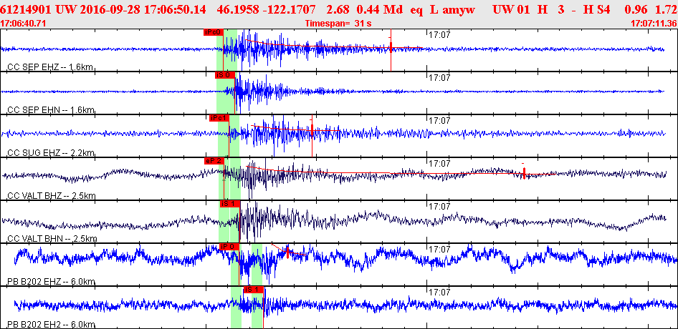Click the 'CC SEP EHZ -- 1.6km' station label
The width and height of the screenshot is (678, 329).
[x=51, y=67]
